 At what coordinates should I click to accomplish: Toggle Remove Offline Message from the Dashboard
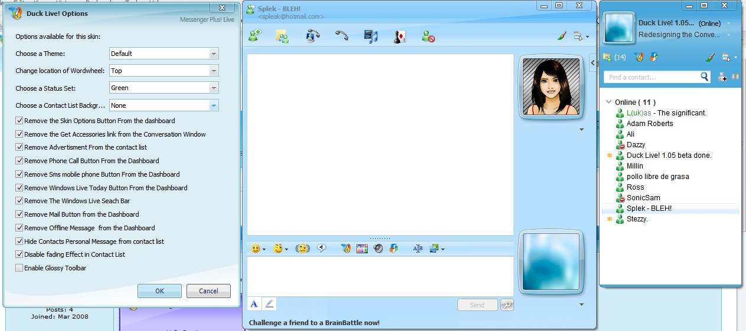click(19, 228)
